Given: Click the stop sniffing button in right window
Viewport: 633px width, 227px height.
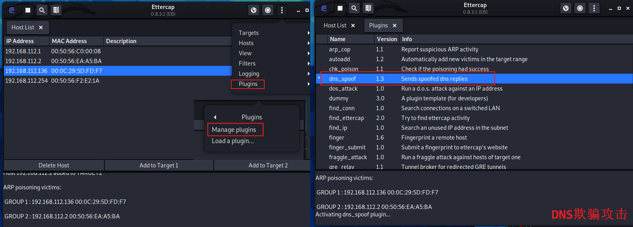Looking at the screenshot, I should coord(340,8).
